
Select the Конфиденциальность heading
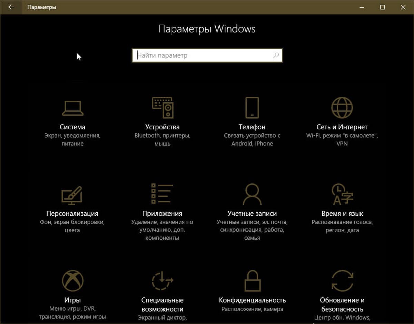(x=252, y=300)
